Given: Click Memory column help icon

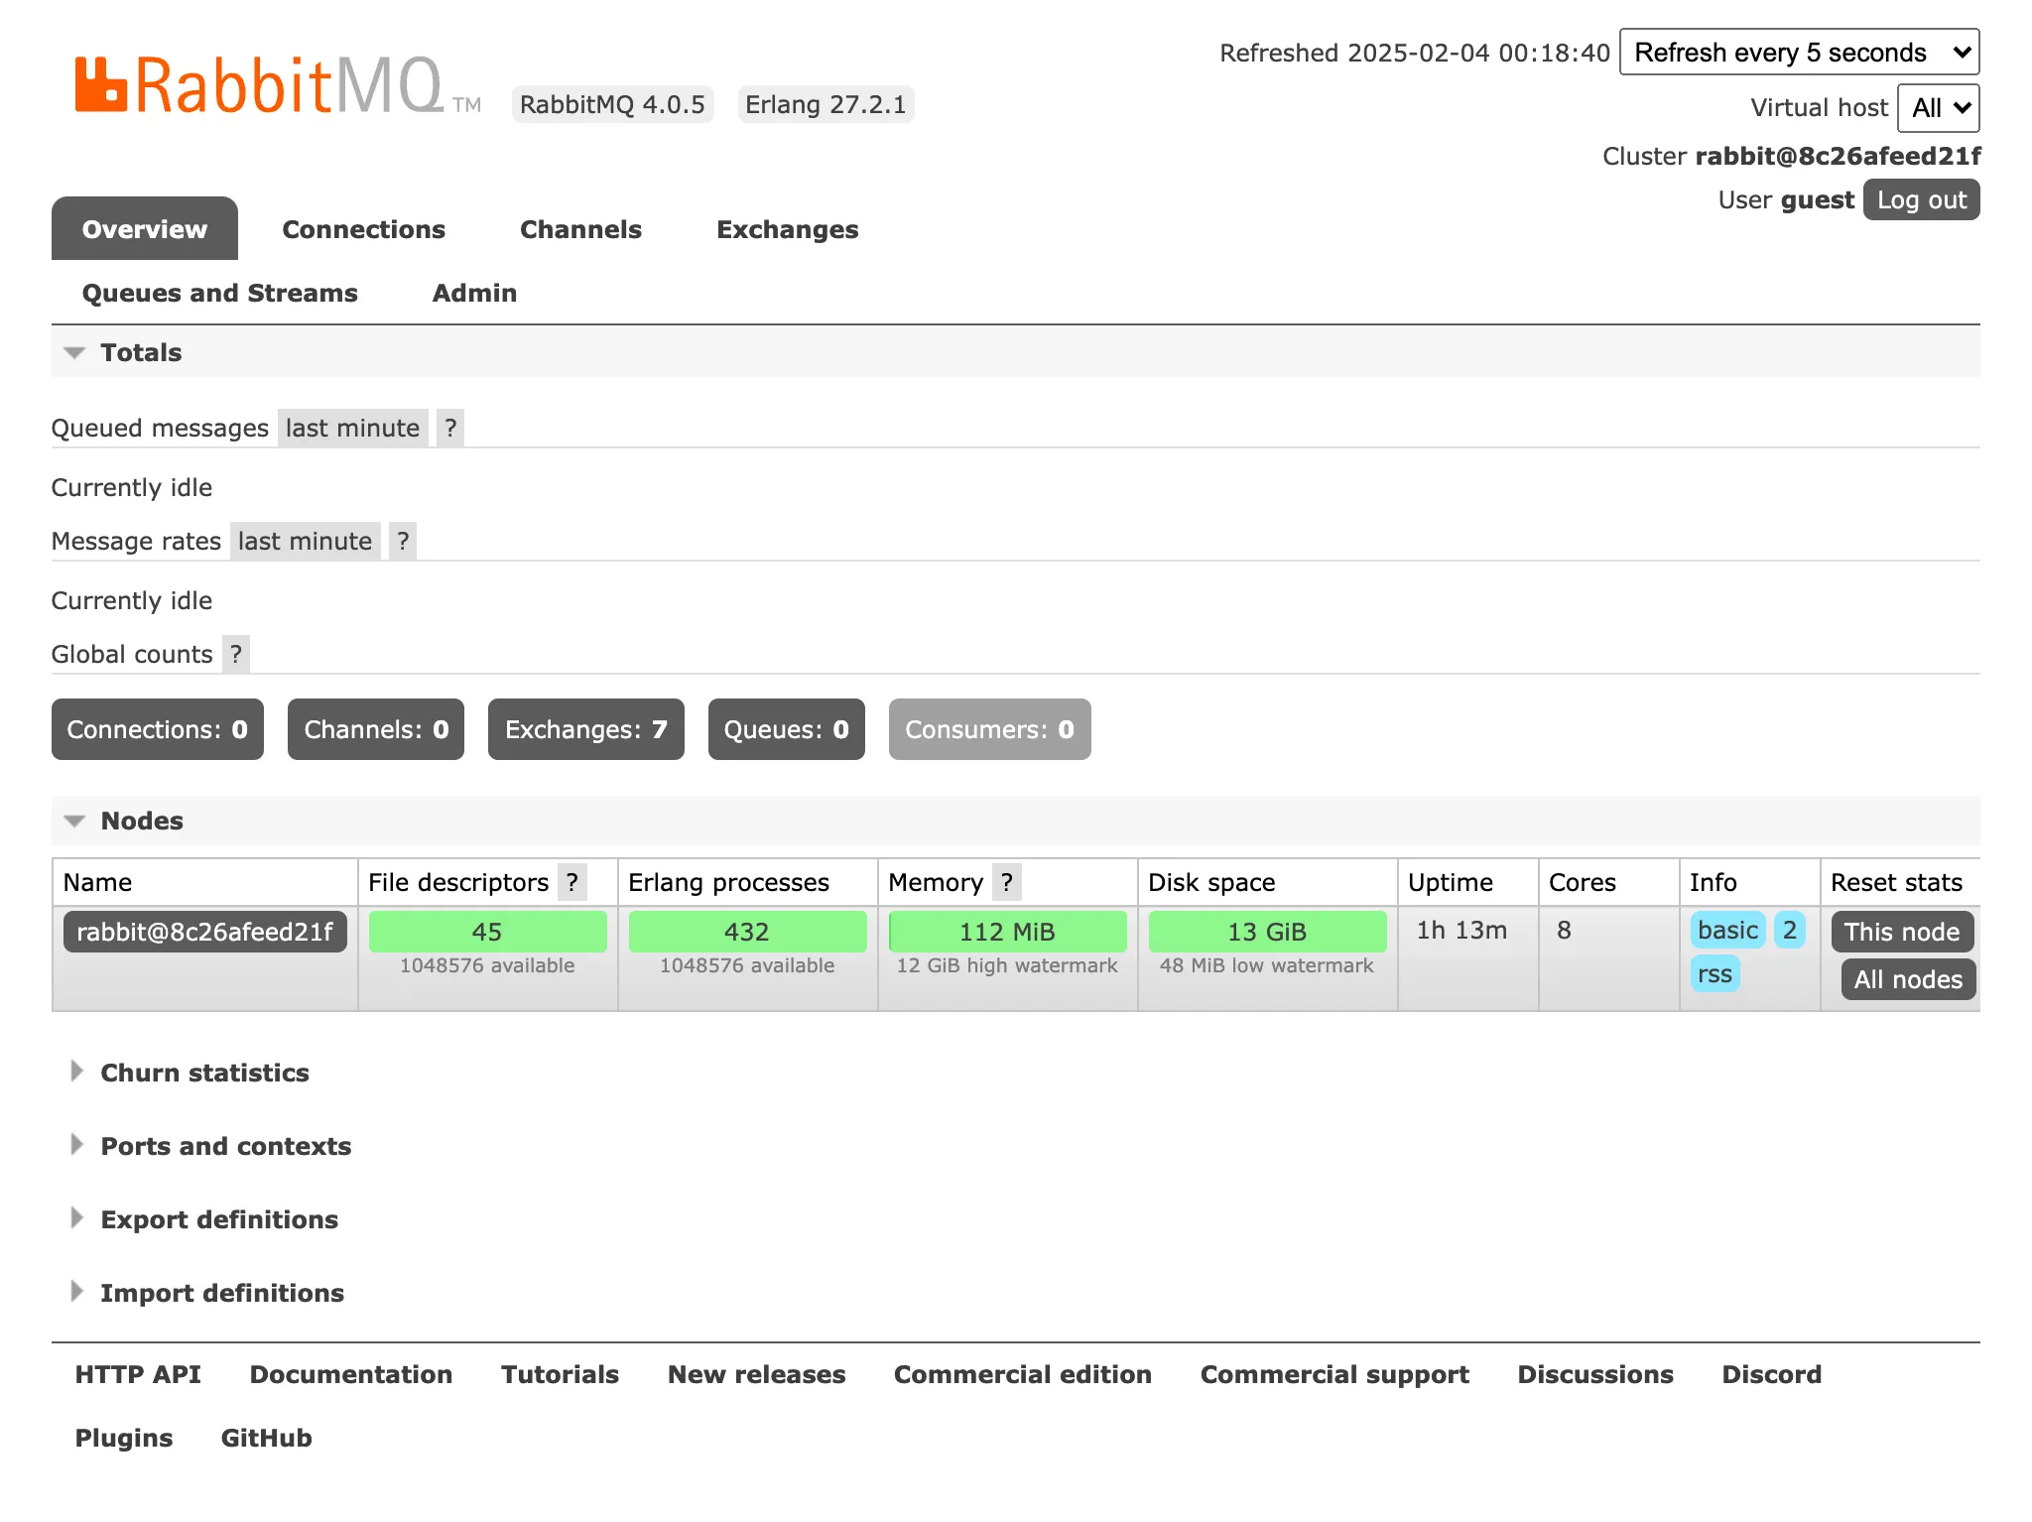Looking at the screenshot, I should (x=1006, y=882).
